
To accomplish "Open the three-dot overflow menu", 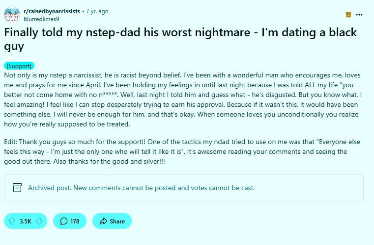I will tap(359, 15).
